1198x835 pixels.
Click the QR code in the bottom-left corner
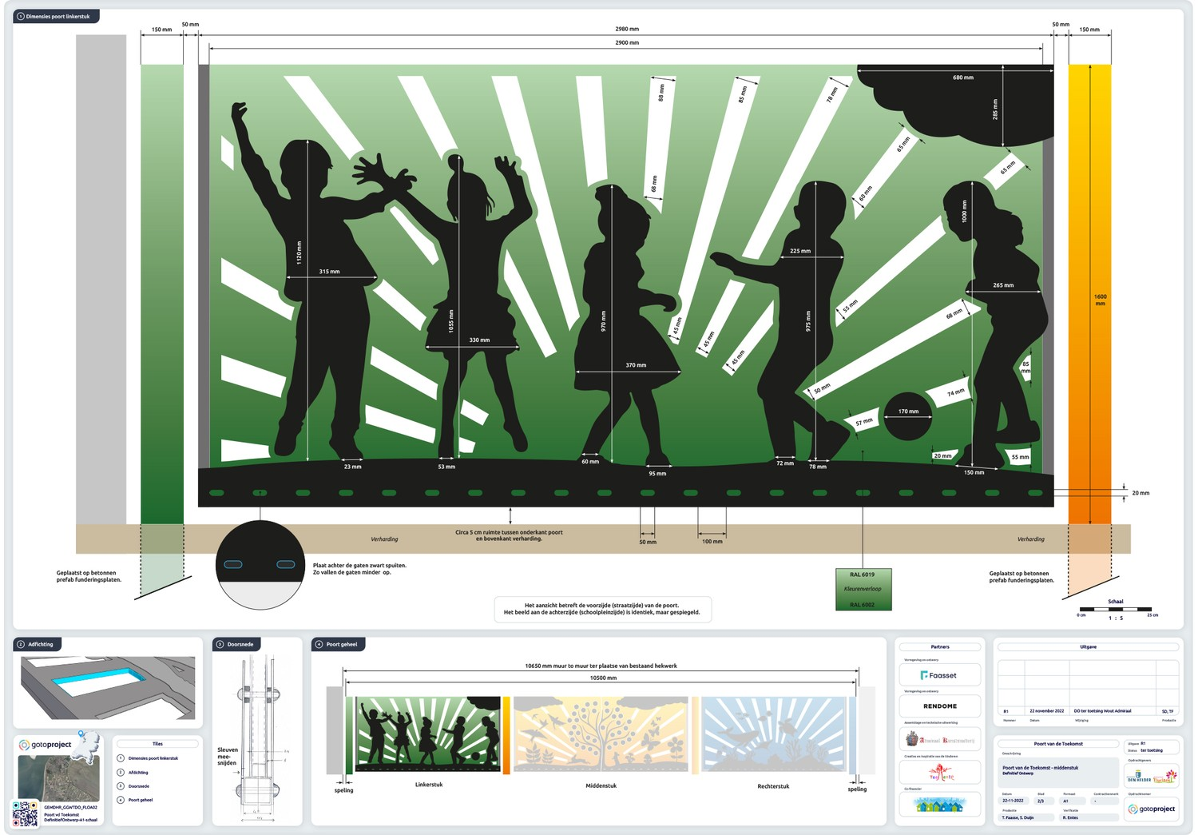pos(26,813)
